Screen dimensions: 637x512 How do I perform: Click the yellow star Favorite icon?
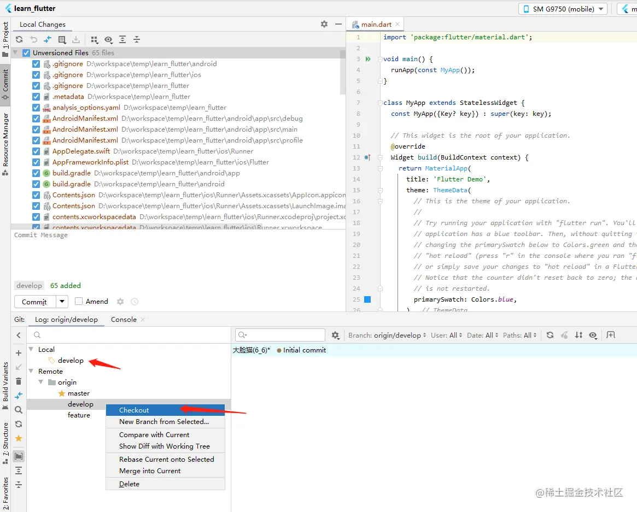click(x=19, y=438)
